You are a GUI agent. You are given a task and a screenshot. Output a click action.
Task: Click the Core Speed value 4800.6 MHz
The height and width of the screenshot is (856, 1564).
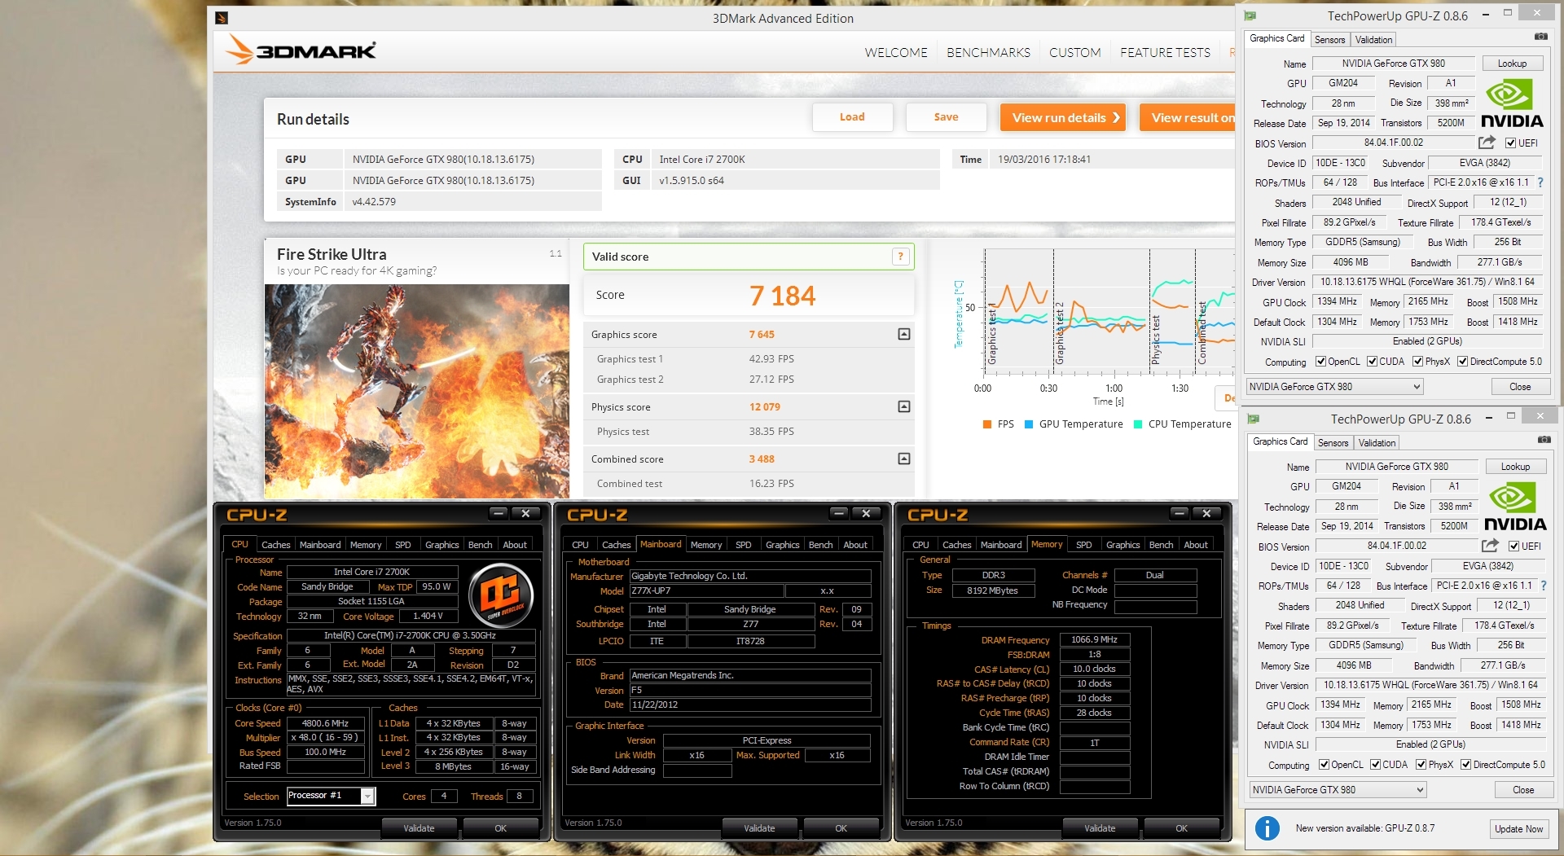325,723
